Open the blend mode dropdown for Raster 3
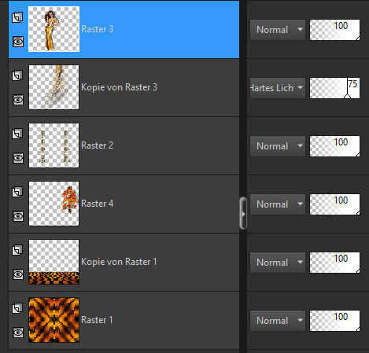Screen dimensions: 369x353 278,30
